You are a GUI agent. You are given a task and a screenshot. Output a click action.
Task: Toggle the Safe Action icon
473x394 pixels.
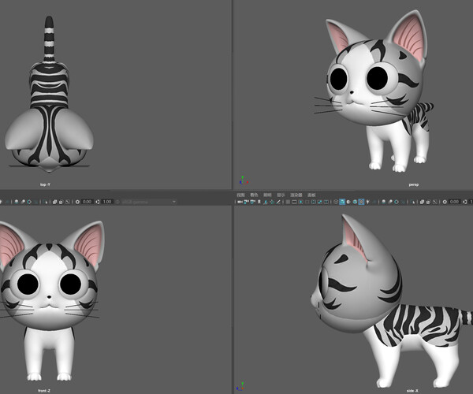pos(320,202)
